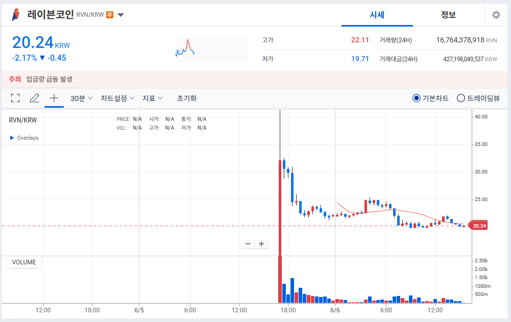Click the -2.17% change text
The height and width of the screenshot is (322, 511).
click(x=25, y=58)
